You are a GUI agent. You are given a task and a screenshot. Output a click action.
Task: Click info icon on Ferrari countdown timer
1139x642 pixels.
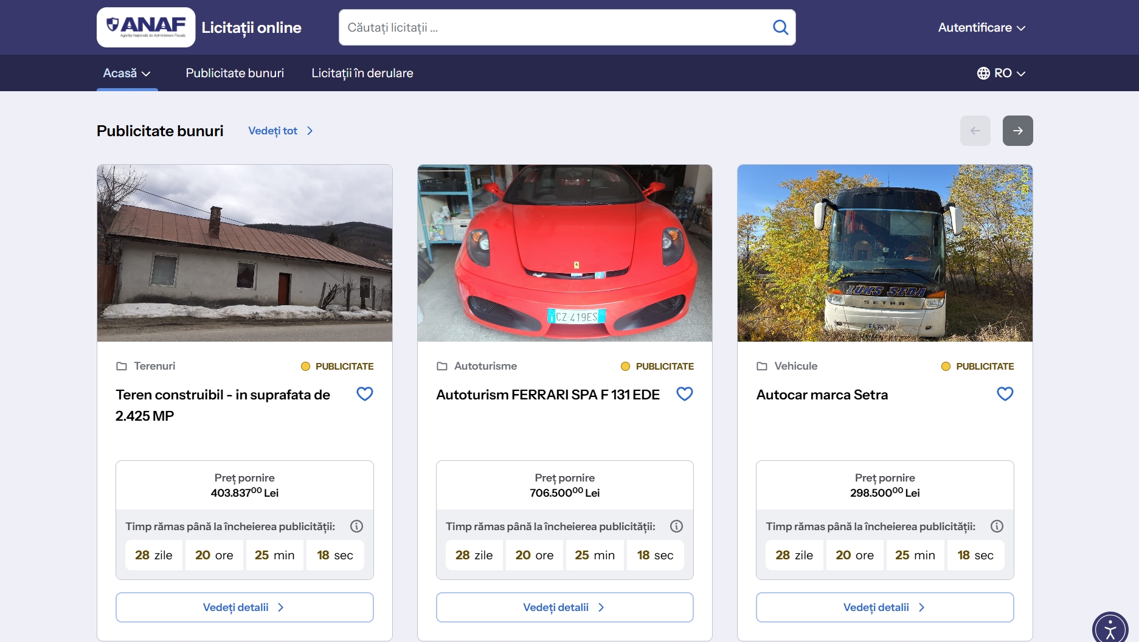coord(676,526)
